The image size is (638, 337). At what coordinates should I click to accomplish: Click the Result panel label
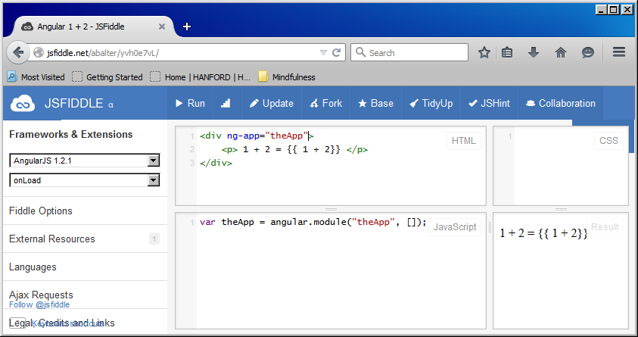[x=605, y=227]
